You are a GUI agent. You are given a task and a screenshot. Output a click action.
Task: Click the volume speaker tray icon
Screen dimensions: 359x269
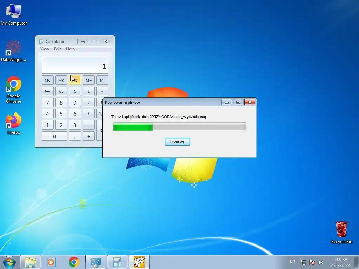(320, 262)
